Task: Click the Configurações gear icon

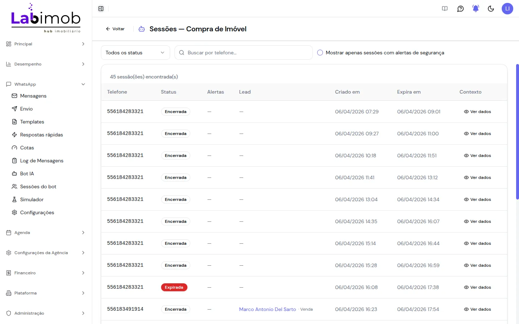Action: coord(14,212)
